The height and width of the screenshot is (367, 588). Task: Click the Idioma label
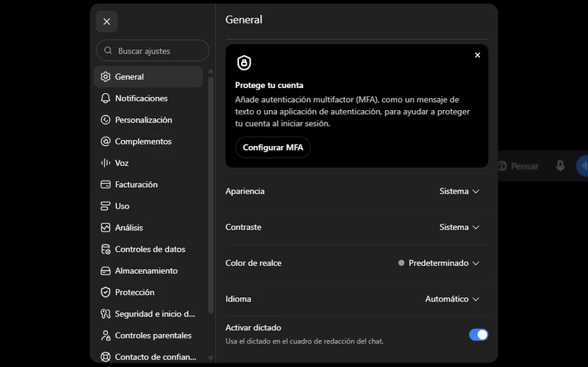tap(238, 299)
